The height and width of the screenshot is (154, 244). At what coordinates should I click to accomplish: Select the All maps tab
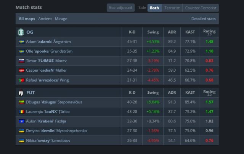pos(27,19)
